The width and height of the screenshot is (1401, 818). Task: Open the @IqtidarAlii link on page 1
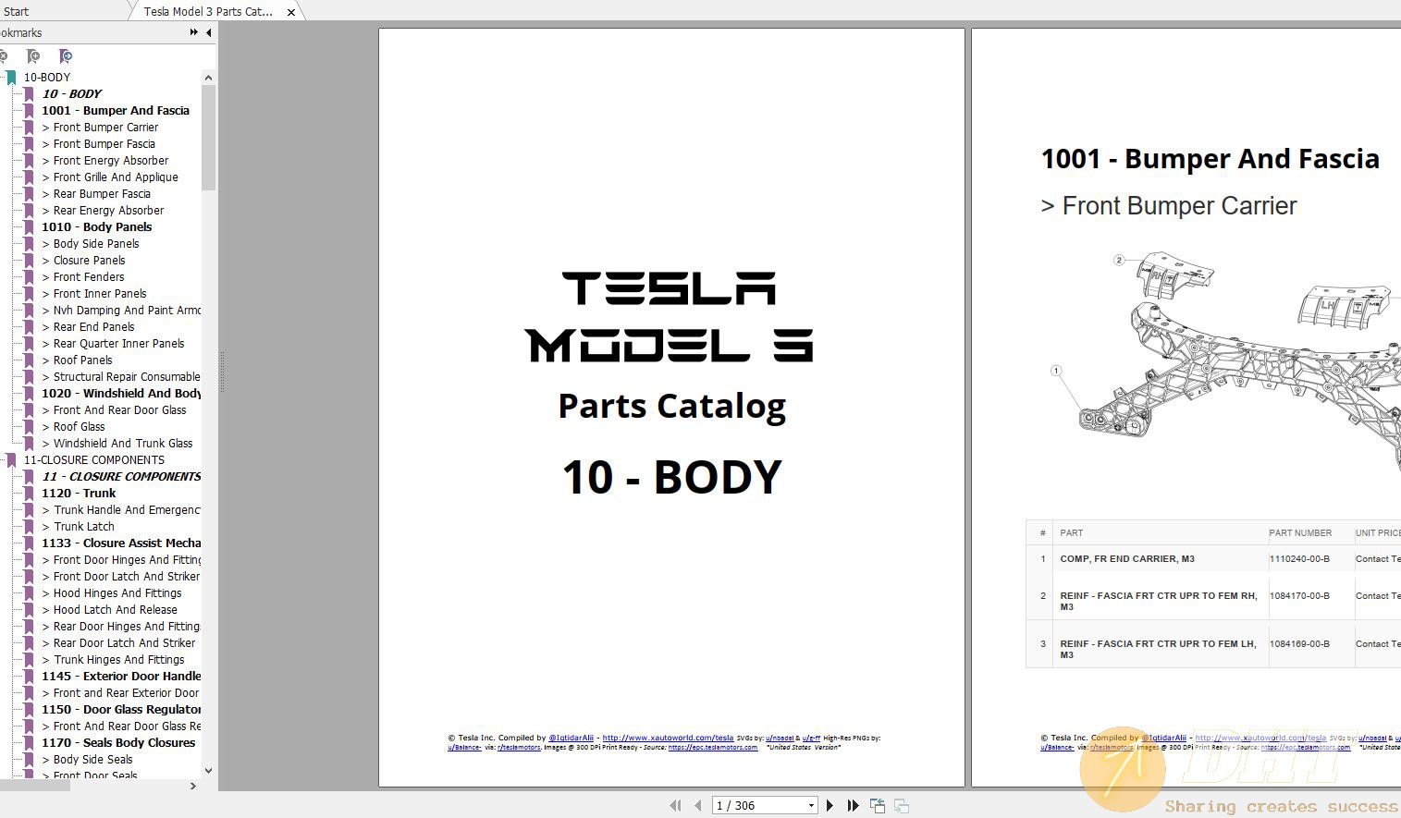pyautogui.click(x=571, y=739)
